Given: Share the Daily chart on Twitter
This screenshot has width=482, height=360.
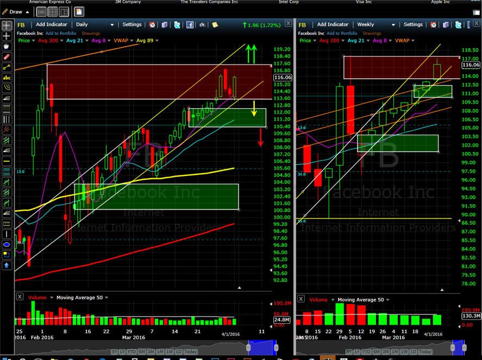Looking at the screenshot, I should 177,25.
